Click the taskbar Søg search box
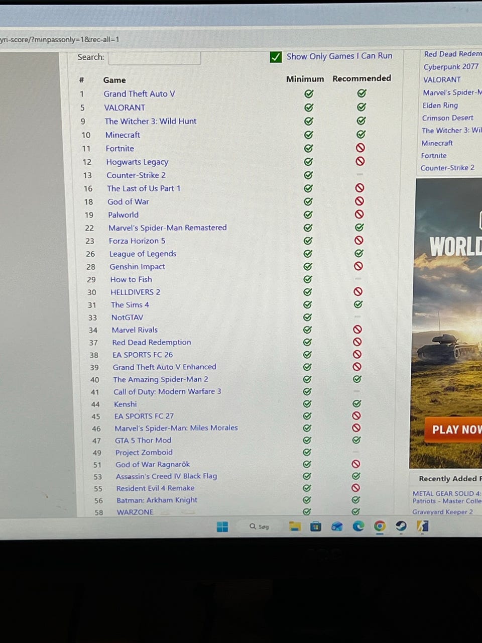 pos(260,526)
